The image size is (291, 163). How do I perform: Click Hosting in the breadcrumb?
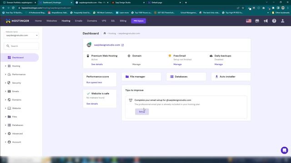(112, 34)
